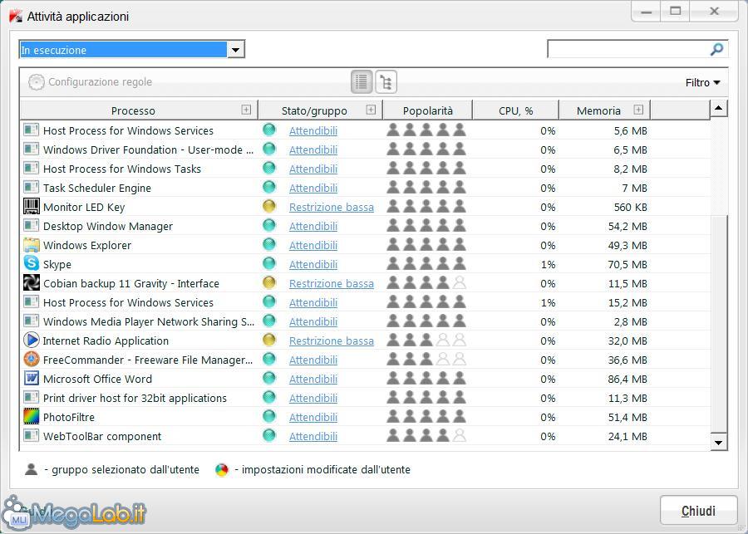Click the Monitor LED Key barcode icon
The width and height of the screenshot is (748, 534).
pos(32,207)
